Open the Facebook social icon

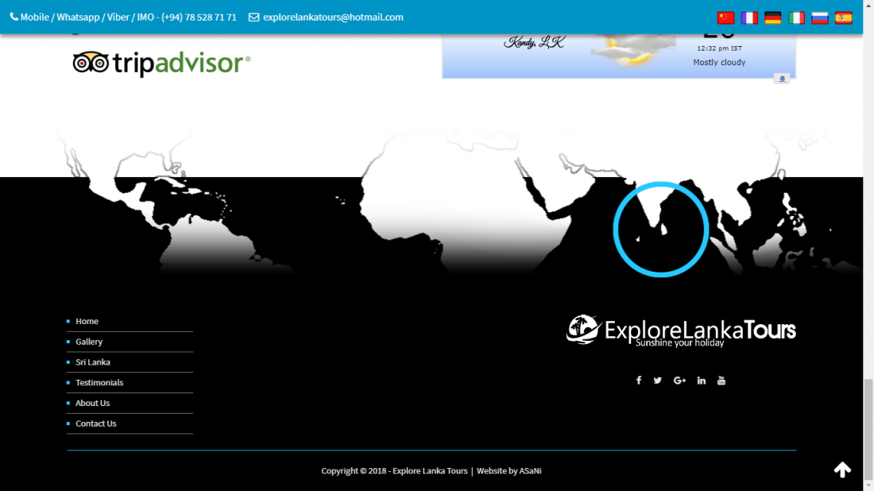pyautogui.click(x=639, y=380)
